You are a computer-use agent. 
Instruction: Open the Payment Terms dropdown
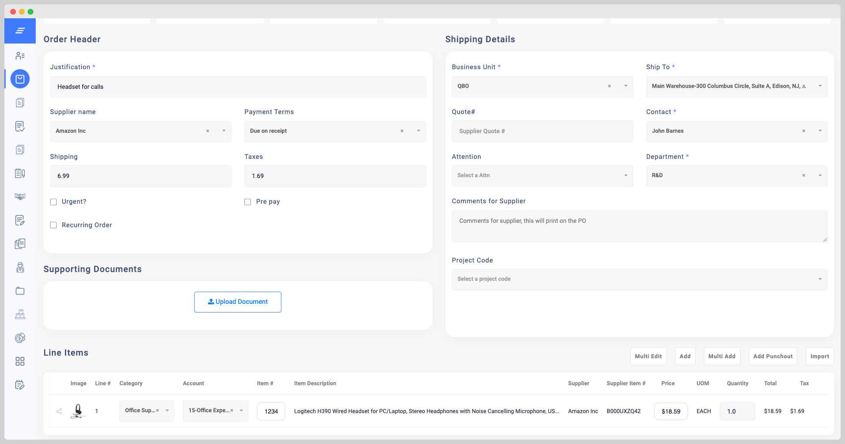coord(418,131)
